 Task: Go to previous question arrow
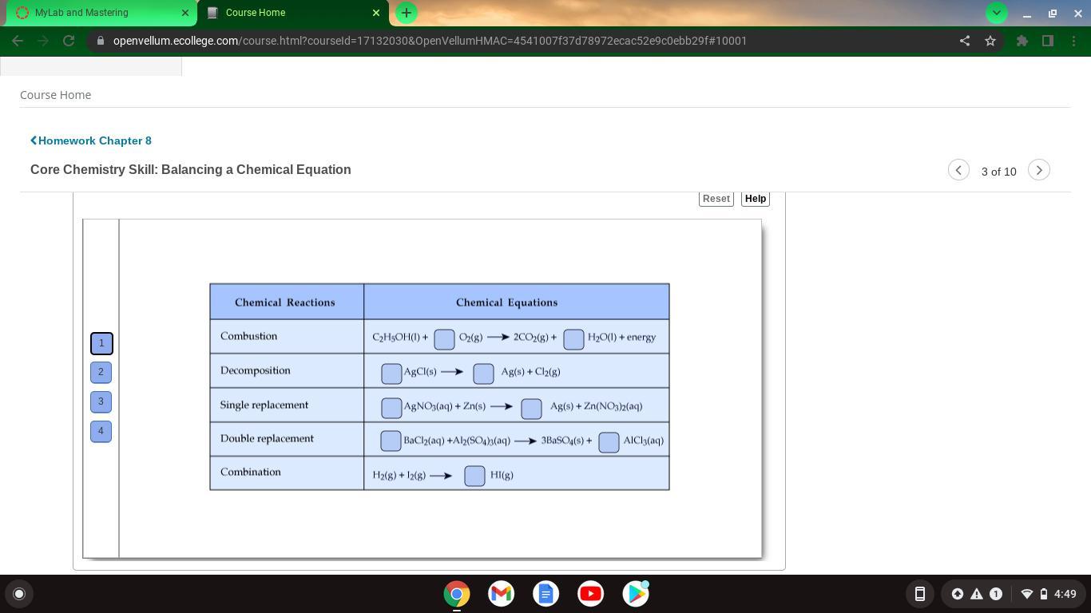pos(958,170)
